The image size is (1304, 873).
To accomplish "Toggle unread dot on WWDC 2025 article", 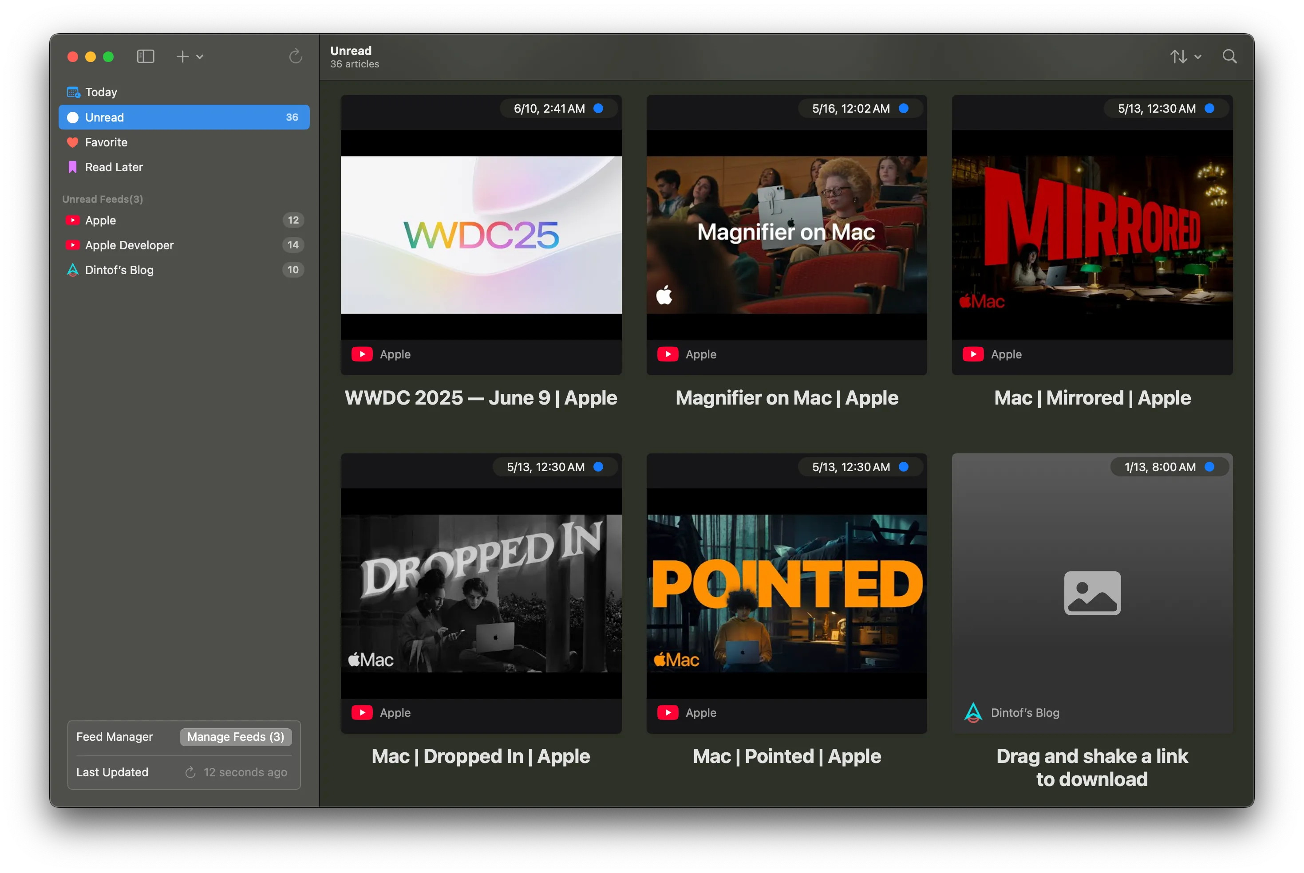I will pos(598,109).
